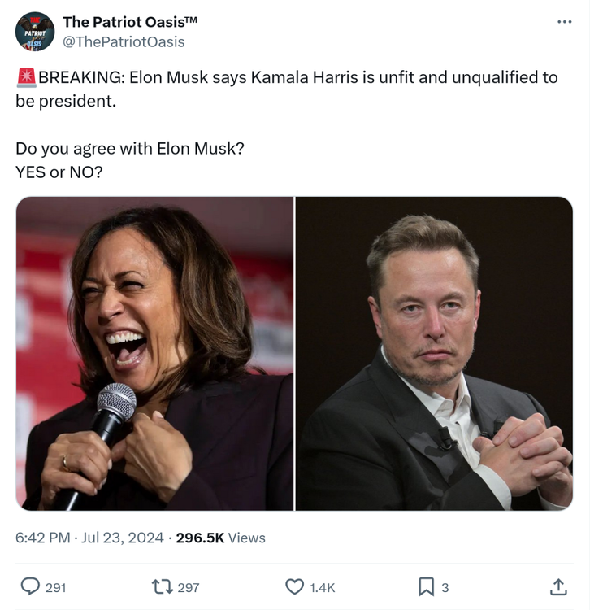Open the left photo of laughing woman
The image size is (590, 610).
tap(154, 353)
